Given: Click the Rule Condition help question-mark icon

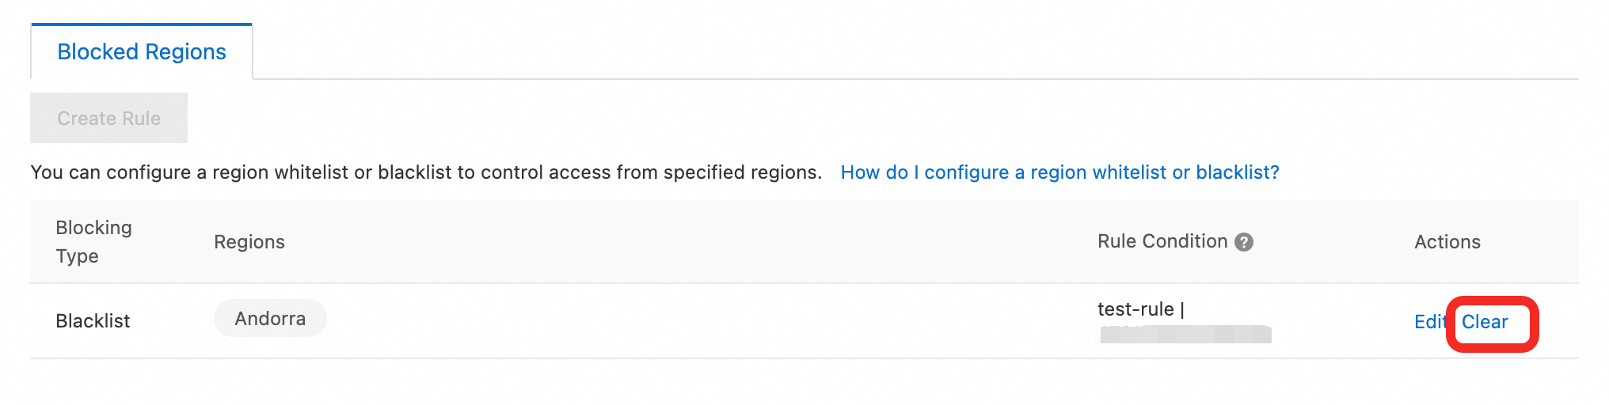Looking at the screenshot, I should (x=1244, y=242).
